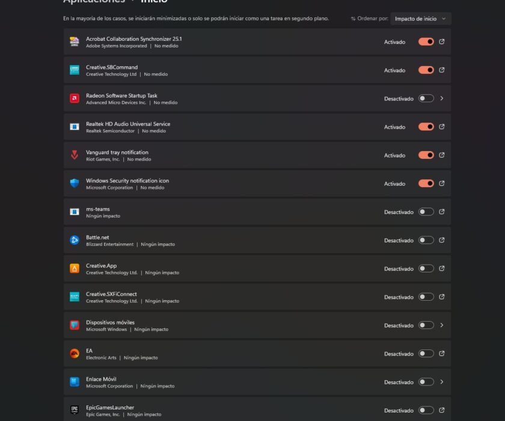
Task: Click the Creative.SBCommand app icon
Action: coord(74,70)
